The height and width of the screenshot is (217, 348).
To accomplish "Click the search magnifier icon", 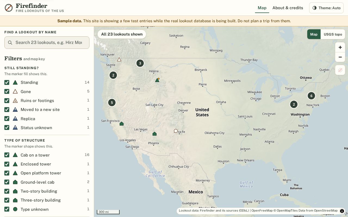I will click(x=10, y=43).
